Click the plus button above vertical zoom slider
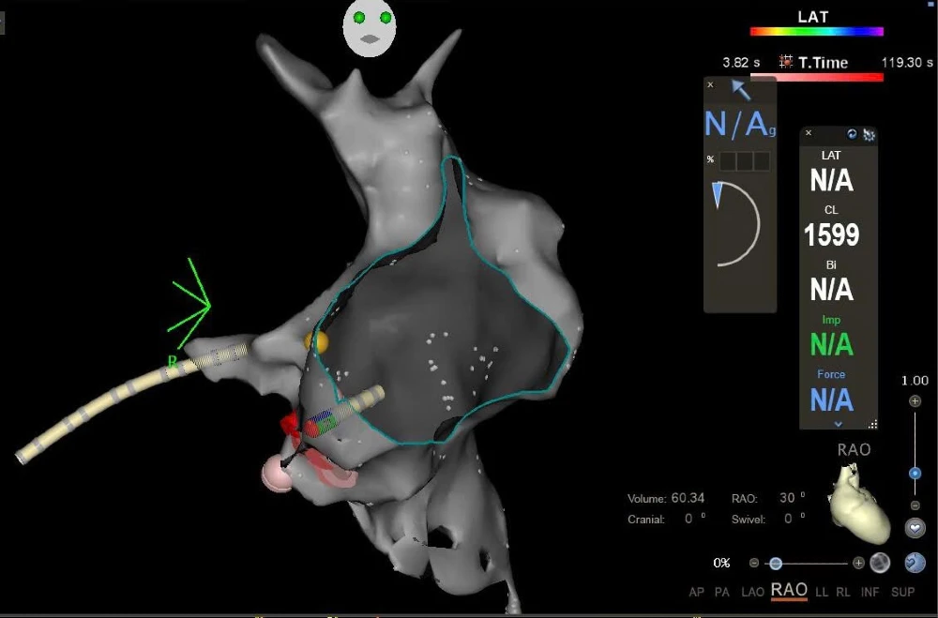This screenshot has width=938, height=618. click(915, 401)
